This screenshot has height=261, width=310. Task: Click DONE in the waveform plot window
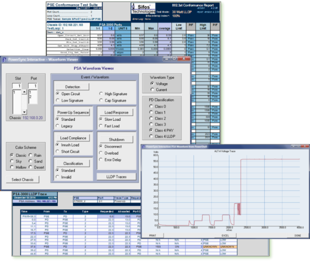297,235
